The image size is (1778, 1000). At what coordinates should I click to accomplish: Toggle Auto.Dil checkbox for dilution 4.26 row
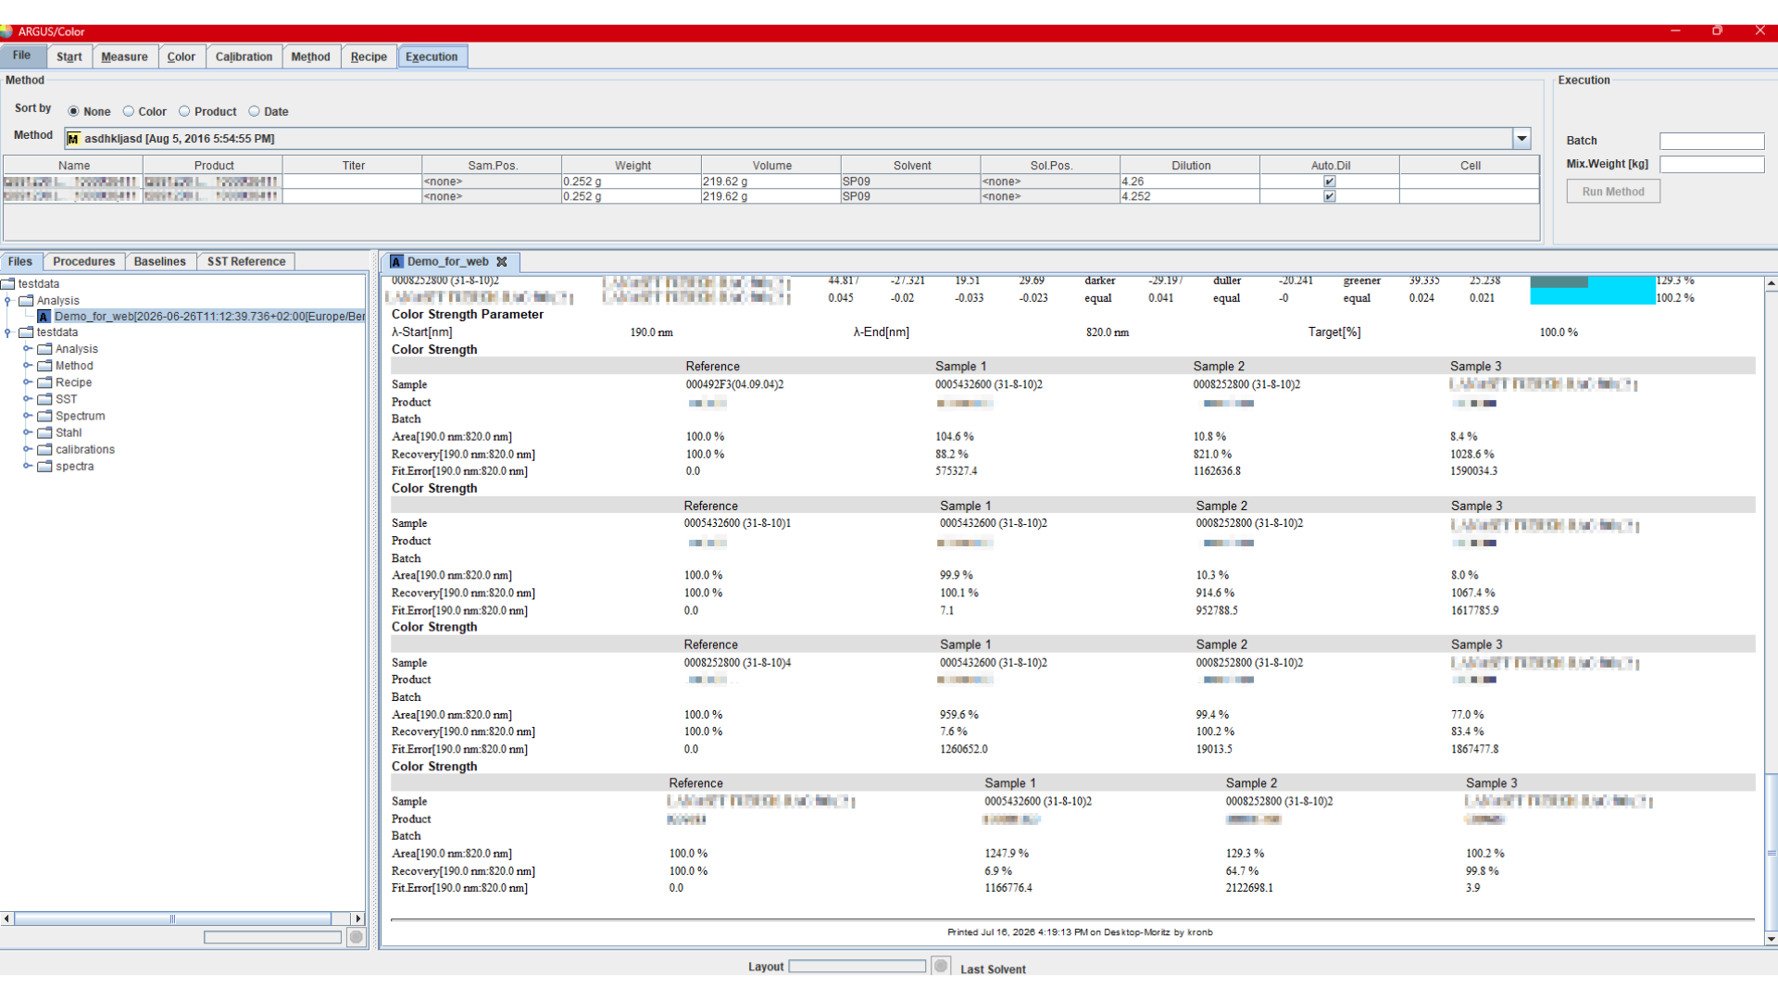(1330, 181)
